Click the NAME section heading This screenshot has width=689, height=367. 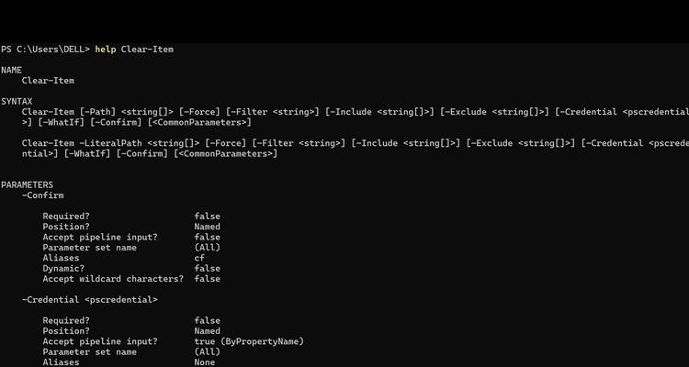pos(11,70)
